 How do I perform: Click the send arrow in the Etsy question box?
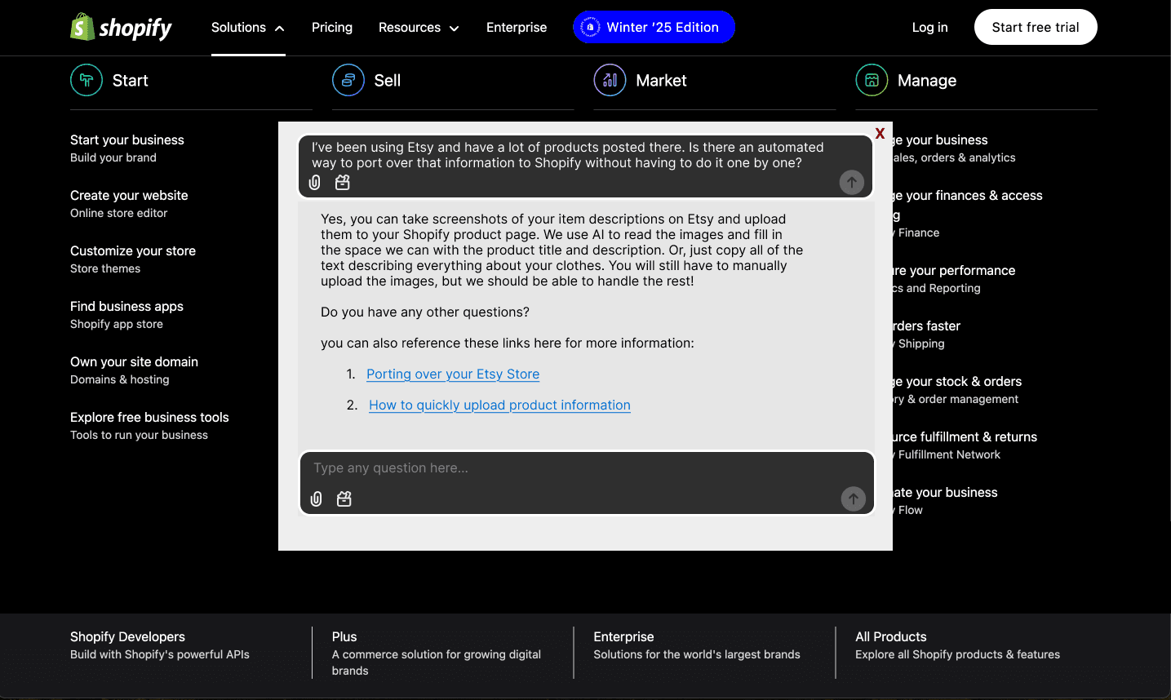[x=852, y=182]
